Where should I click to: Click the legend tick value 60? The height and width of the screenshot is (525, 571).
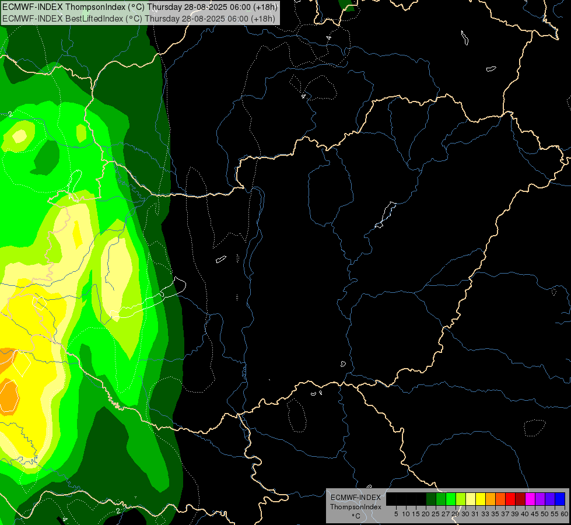click(x=565, y=514)
